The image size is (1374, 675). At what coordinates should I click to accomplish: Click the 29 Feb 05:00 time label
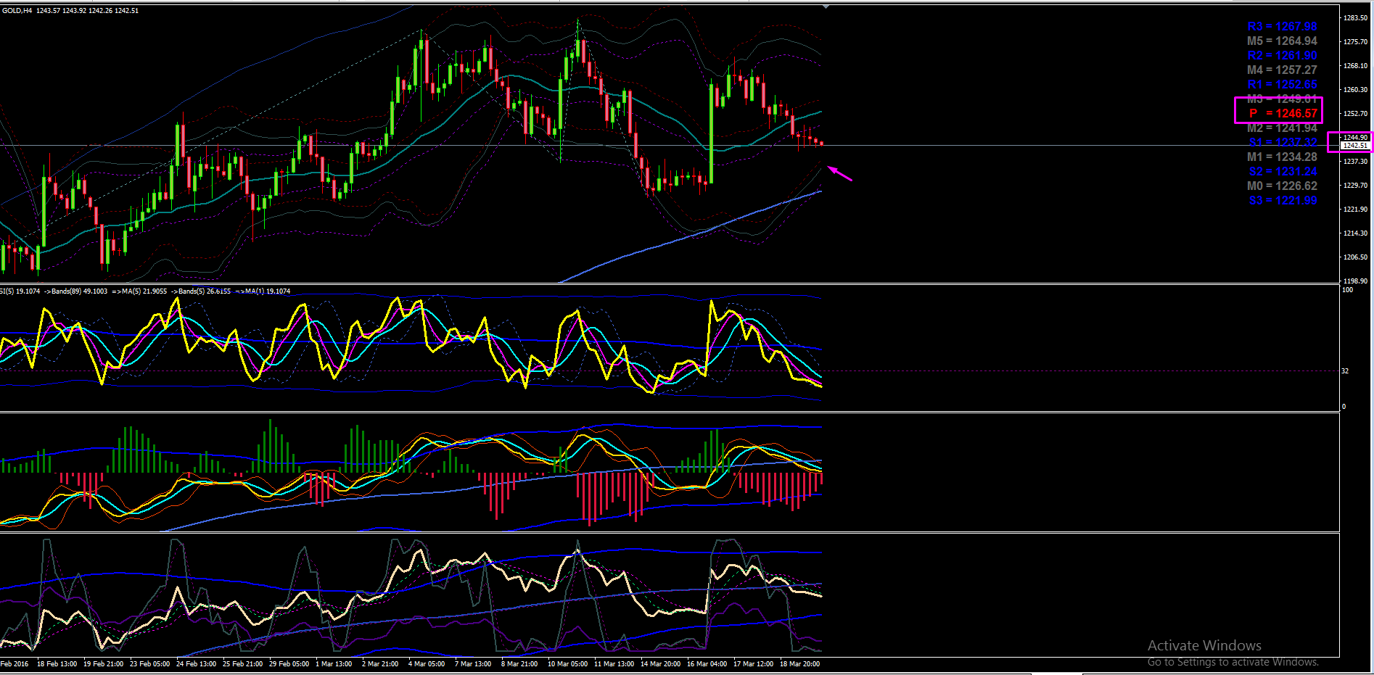[289, 664]
